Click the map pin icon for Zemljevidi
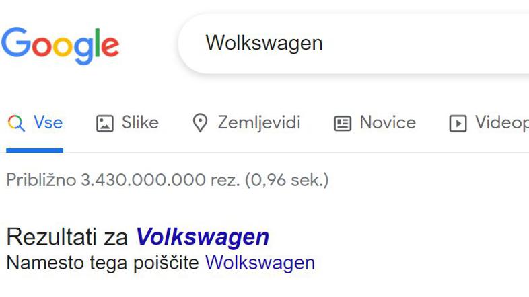529x297 pixels. click(x=200, y=123)
